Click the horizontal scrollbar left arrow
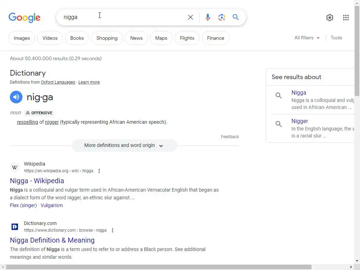 (2, 267)
